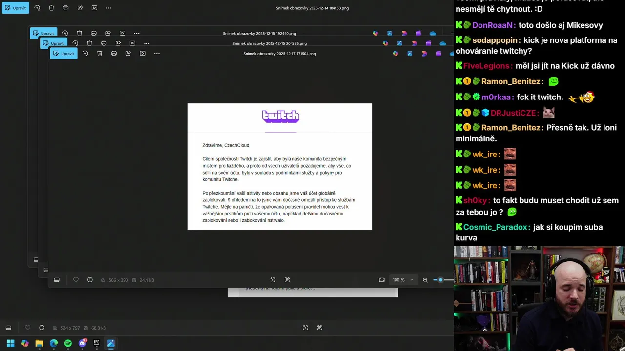Show file info for the 24.4 kB image

(x=90, y=280)
